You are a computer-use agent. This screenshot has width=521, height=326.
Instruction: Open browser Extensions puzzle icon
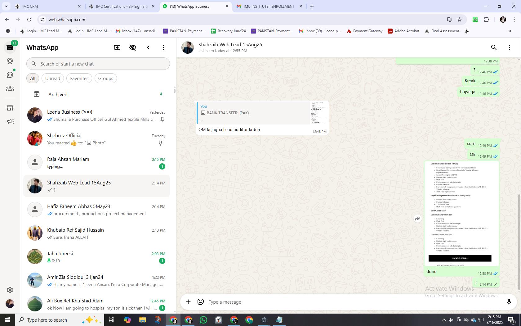coord(486,20)
